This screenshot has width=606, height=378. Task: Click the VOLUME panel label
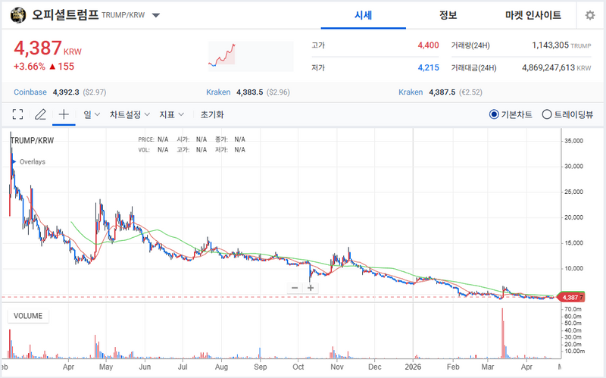click(x=27, y=316)
